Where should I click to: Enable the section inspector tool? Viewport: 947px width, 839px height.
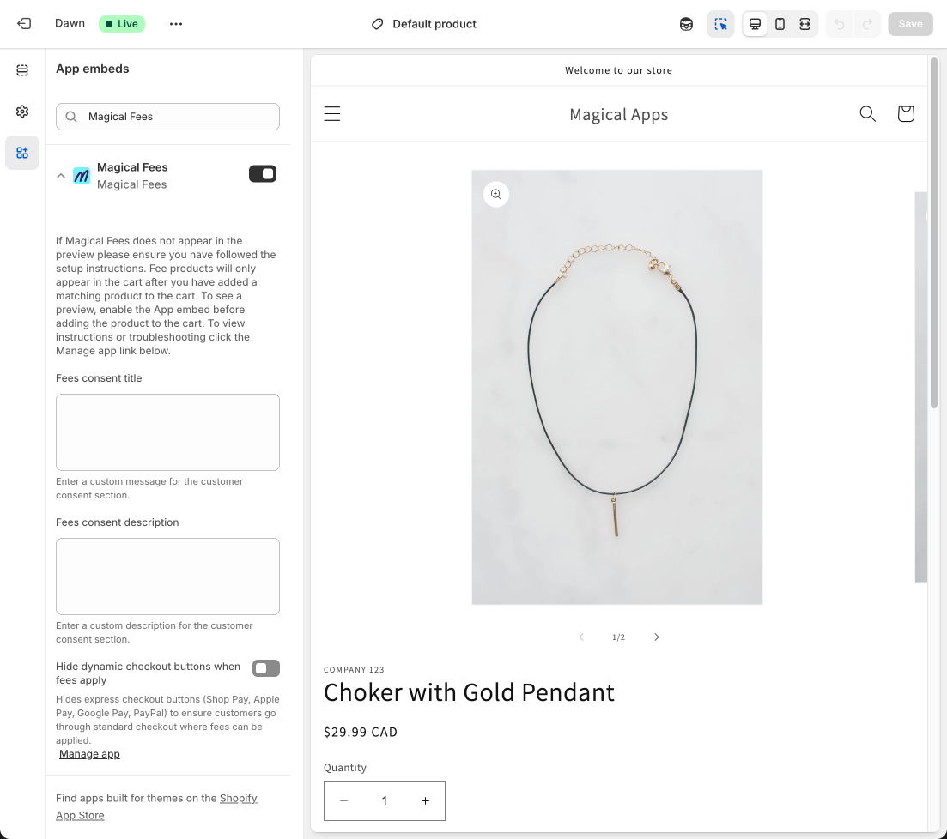[720, 24]
